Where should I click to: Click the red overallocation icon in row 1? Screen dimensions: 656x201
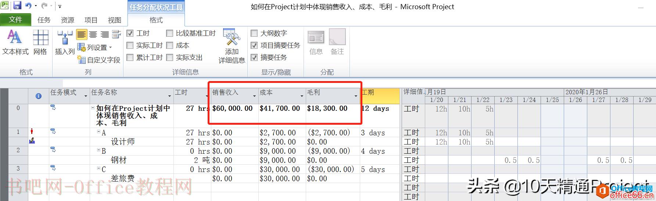(x=32, y=131)
